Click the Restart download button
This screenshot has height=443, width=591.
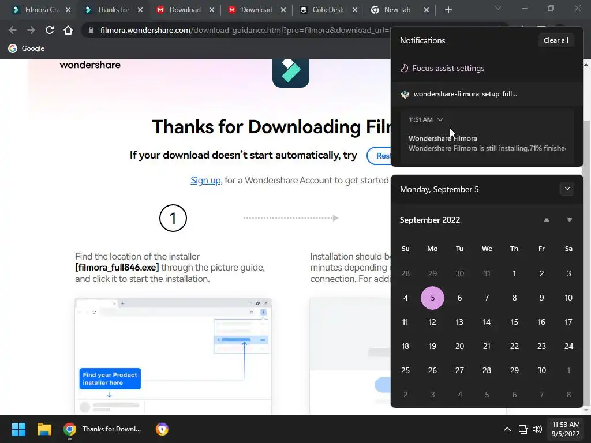[x=379, y=156]
